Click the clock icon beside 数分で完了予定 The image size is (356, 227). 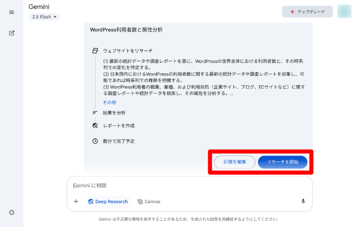point(95,141)
